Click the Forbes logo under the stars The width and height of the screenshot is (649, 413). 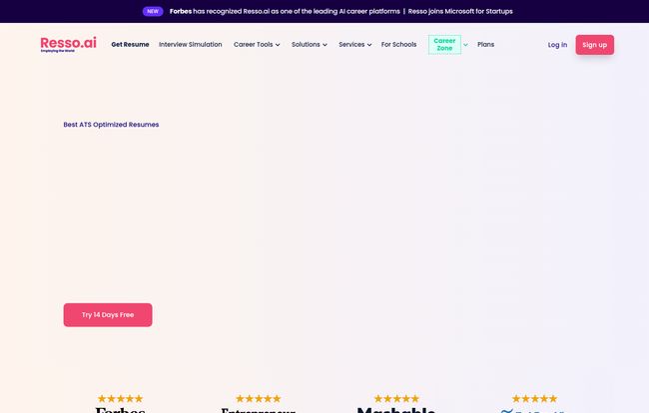pyautogui.click(x=120, y=409)
